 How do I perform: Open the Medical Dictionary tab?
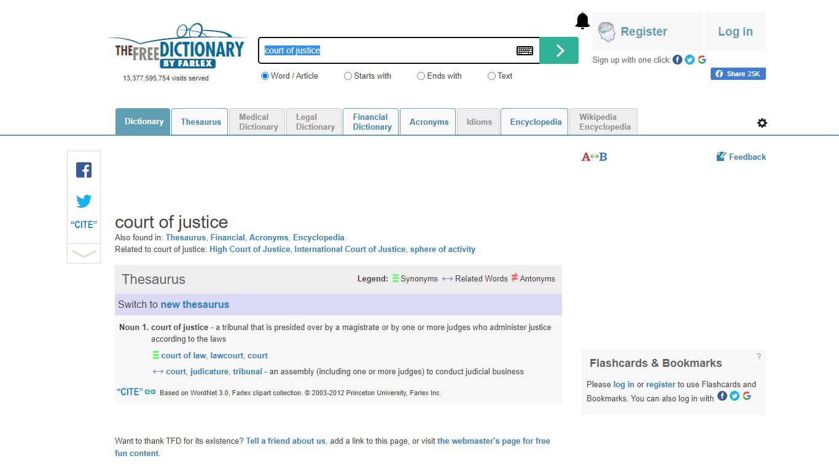[258, 122]
